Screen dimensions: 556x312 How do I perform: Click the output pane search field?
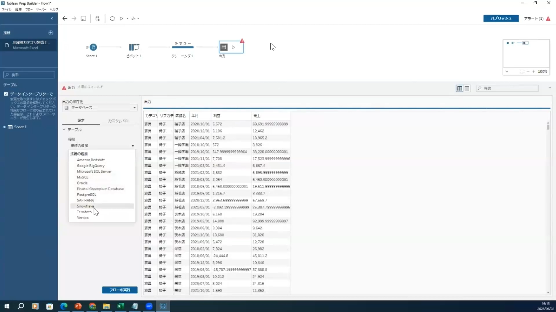[x=507, y=88]
